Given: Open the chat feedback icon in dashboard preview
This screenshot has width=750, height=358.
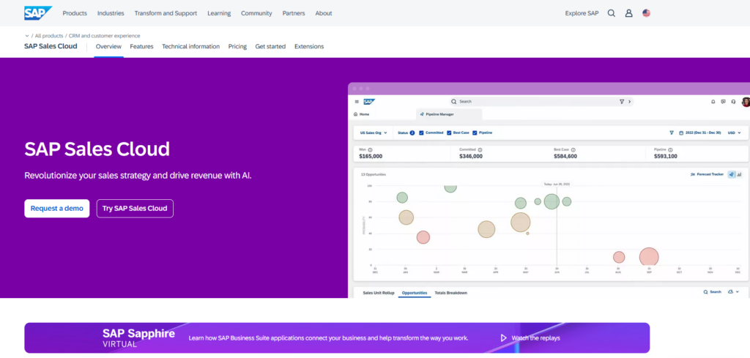Looking at the screenshot, I should pos(723,101).
